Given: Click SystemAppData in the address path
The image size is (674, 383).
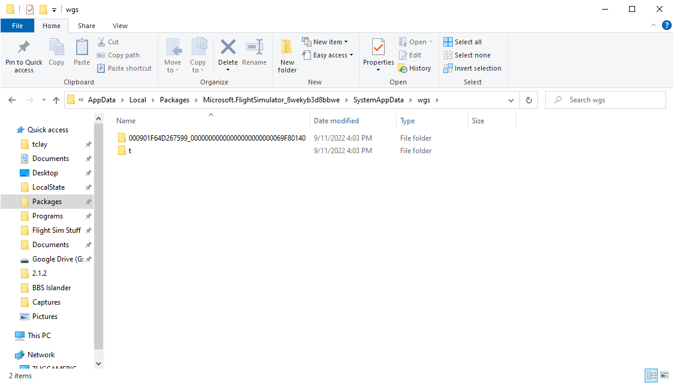Looking at the screenshot, I should tap(378, 100).
